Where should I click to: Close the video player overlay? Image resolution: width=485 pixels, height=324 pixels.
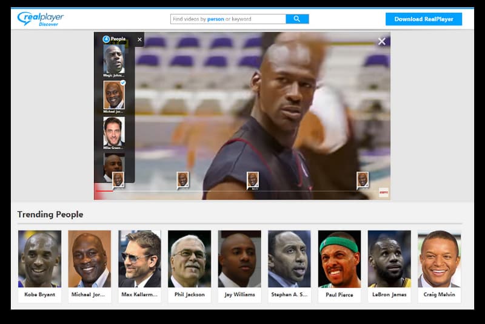381,41
